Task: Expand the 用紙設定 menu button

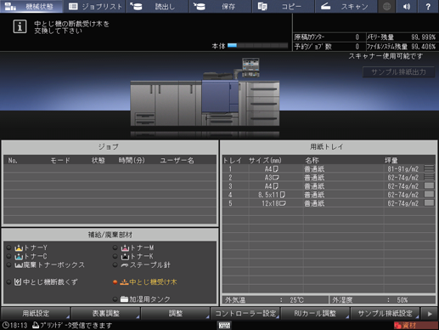Action: [x=36, y=313]
